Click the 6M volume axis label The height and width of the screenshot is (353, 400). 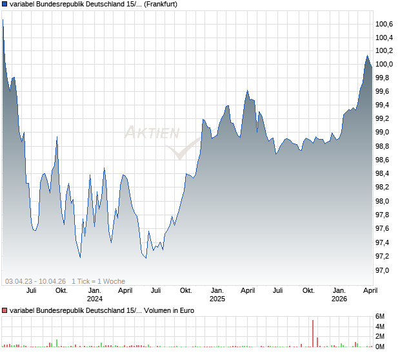[382, 316]
